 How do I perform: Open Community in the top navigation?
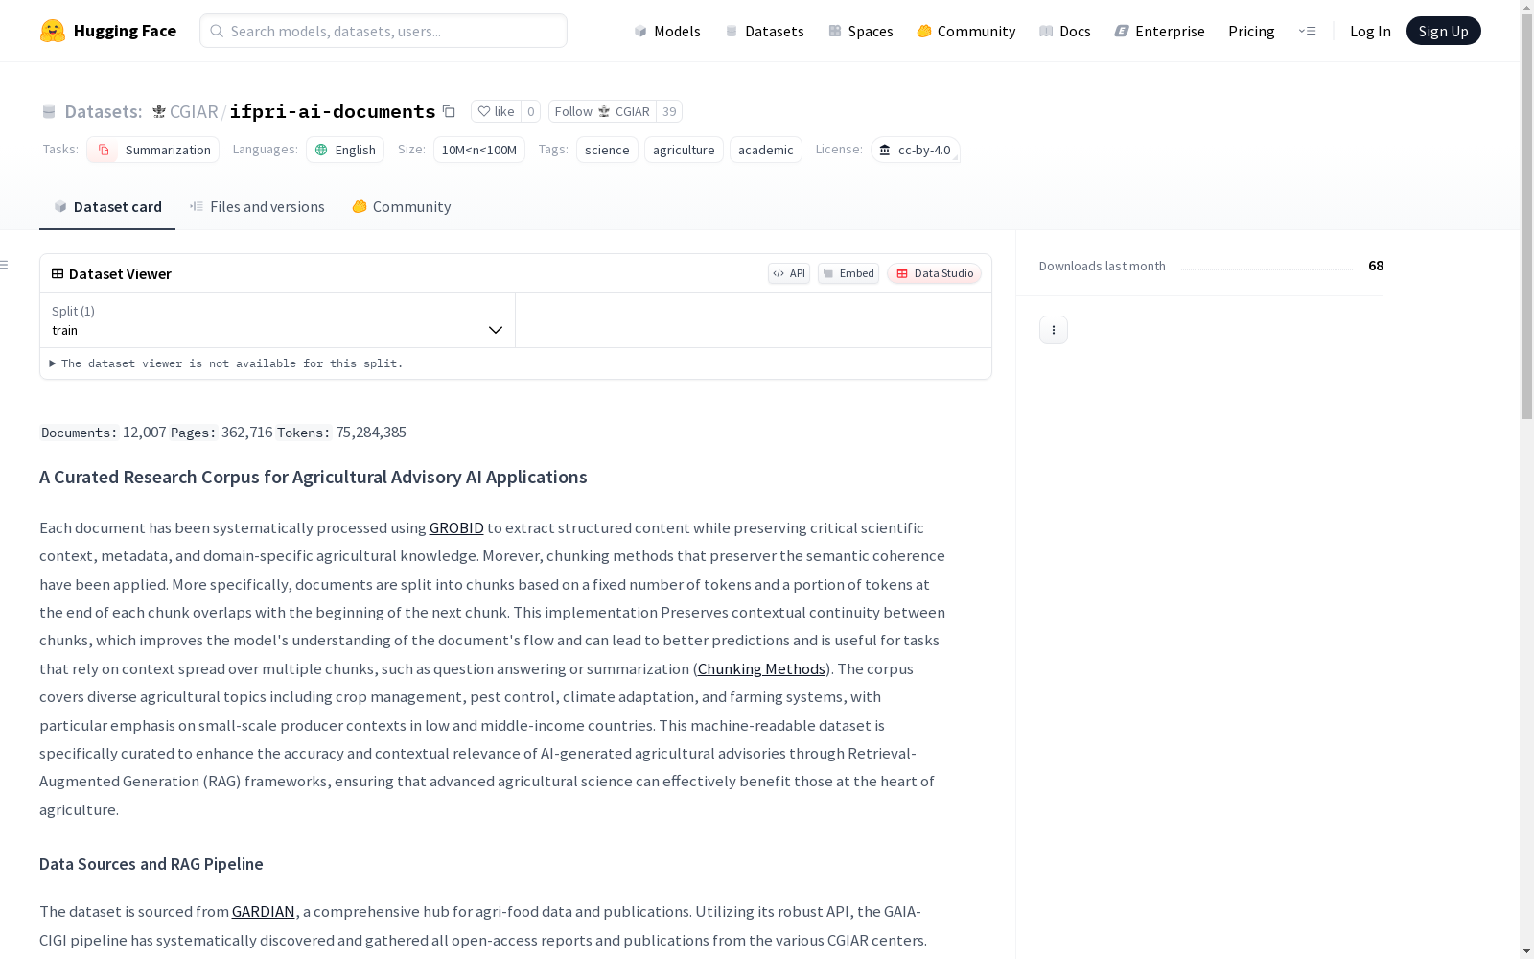click(966, 31)
